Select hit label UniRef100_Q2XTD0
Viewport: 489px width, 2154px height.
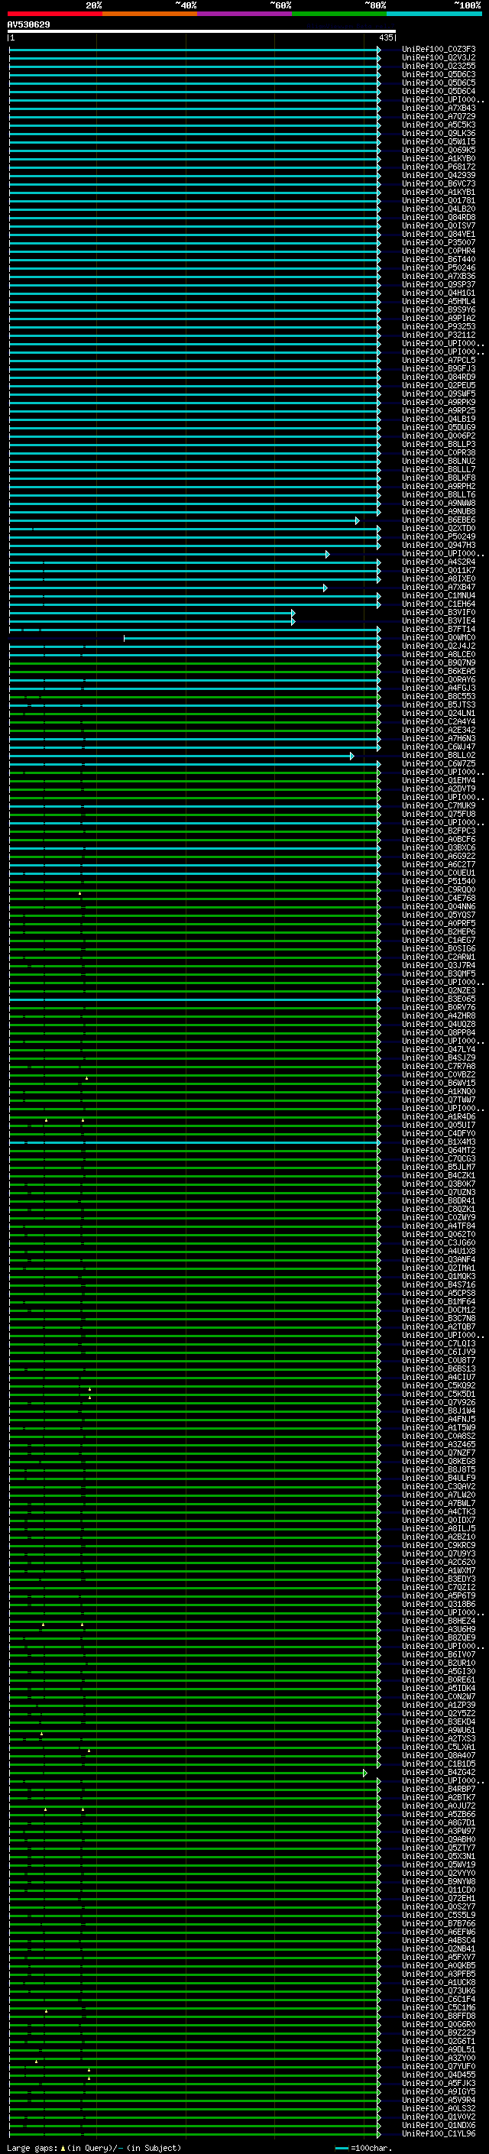439,529
